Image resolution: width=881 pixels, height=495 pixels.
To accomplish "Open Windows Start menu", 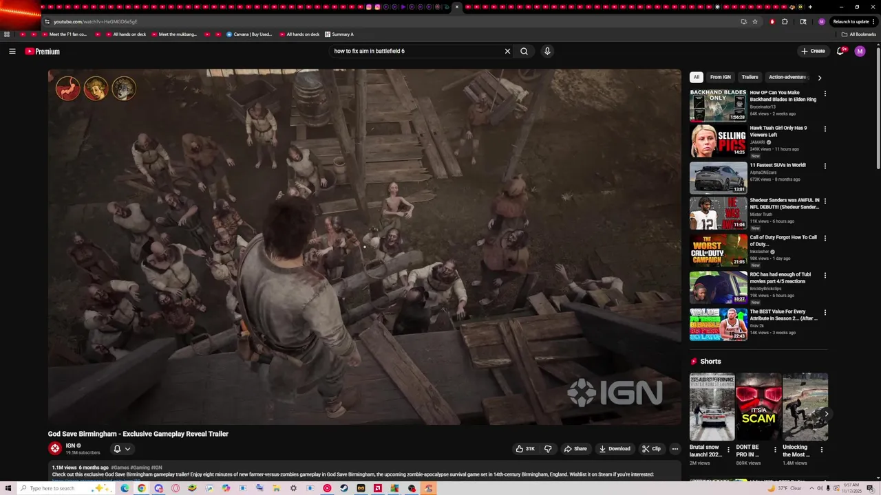I will [8, 488].
